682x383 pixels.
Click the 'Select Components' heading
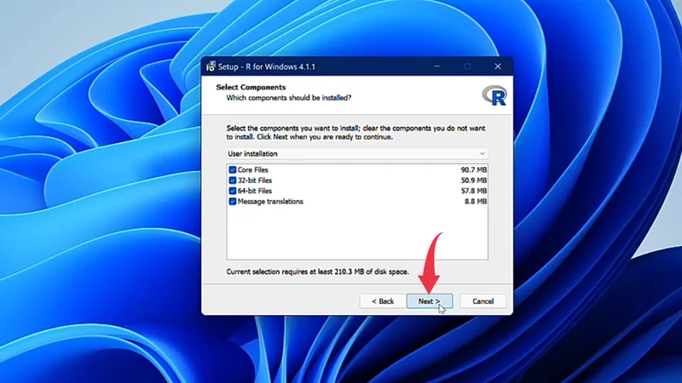point(251,87)
